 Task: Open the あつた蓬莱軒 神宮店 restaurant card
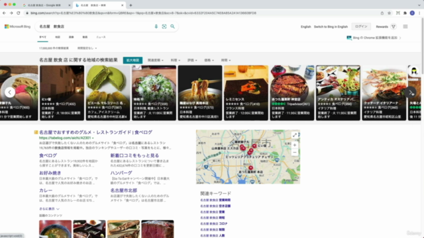tap(292, 93)
